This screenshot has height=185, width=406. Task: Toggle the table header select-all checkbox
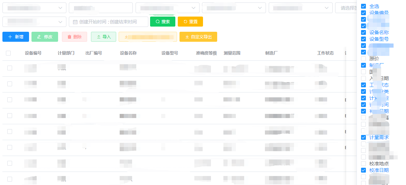(8, 53)
